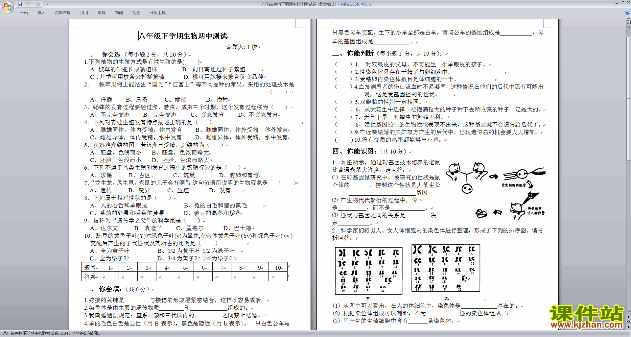Open the 开发工具 ribbon tab
Image resolution: width=631 pixels, height=337 pixels.
click(x=158, y=13)
